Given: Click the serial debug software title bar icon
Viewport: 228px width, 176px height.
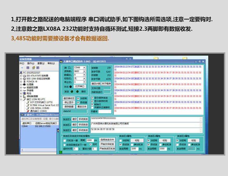Looking at the screenshot, I should click(61, 61).
